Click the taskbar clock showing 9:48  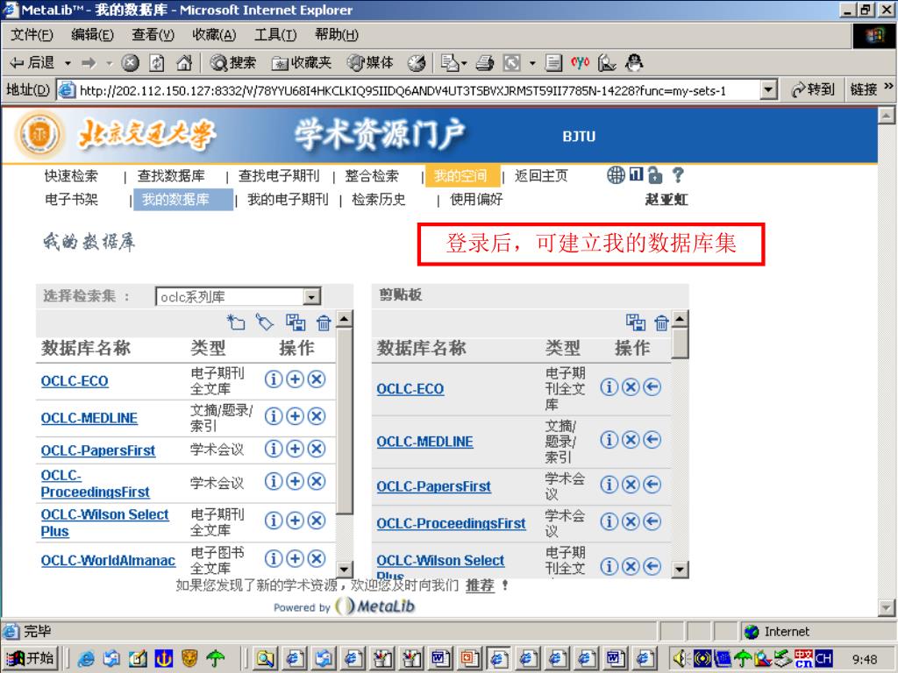(x=864, y=659)
